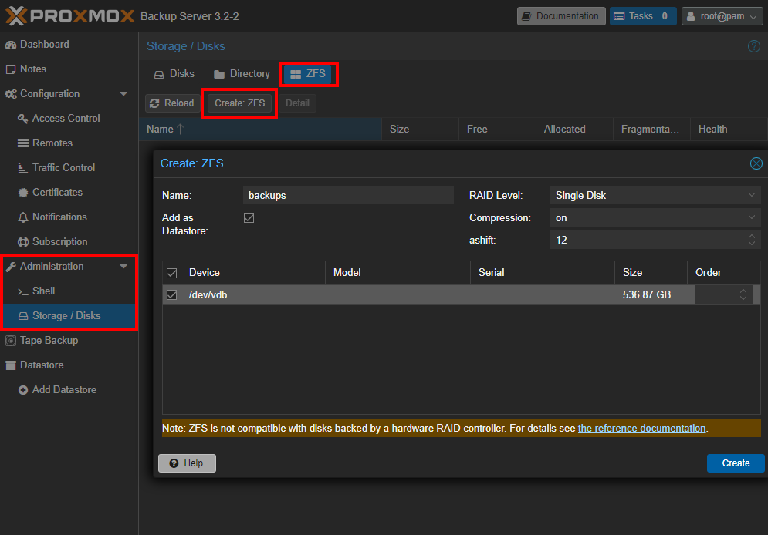The image size is (768, 535).
Task: Sort by the Size column header
Action: [x=420, y=129]
